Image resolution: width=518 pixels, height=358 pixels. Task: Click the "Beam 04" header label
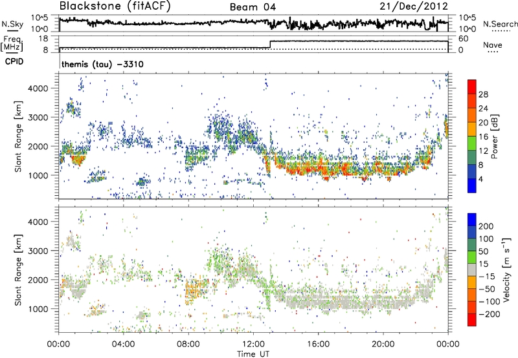[253, 7]
